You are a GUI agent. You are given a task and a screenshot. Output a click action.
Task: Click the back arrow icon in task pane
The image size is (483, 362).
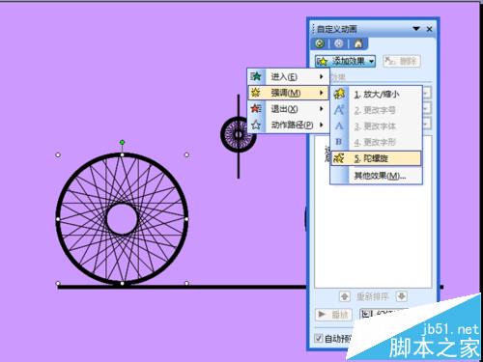coord(320,43)
